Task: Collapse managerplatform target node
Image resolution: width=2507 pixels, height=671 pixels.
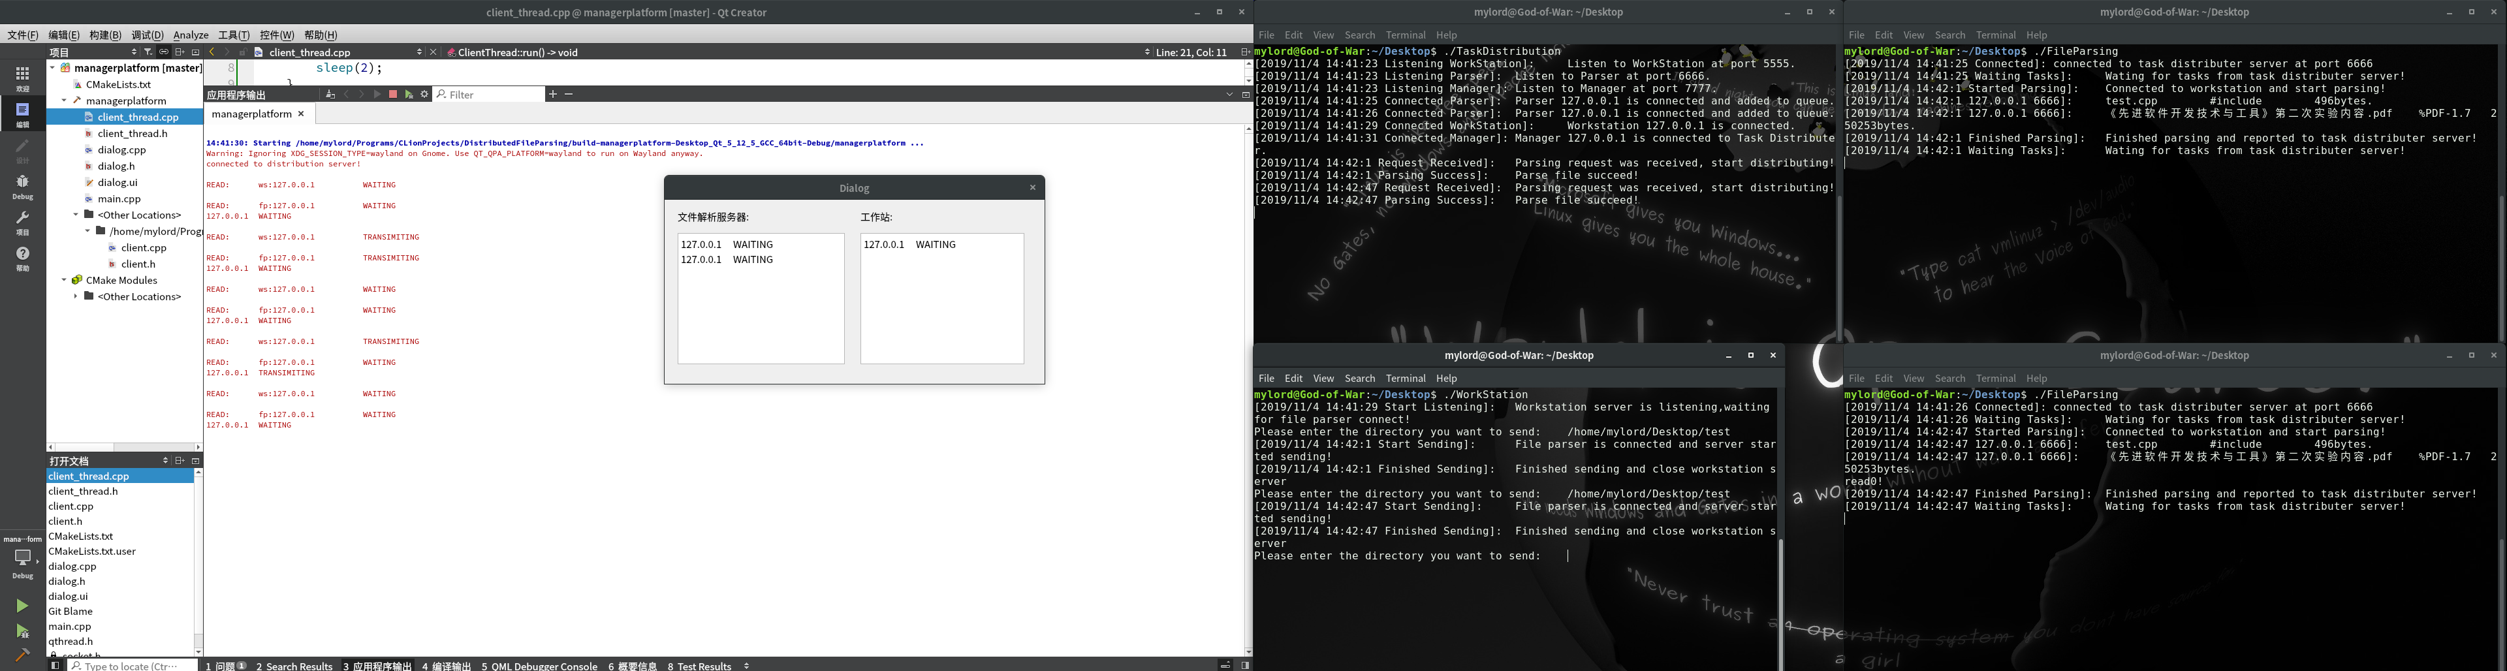Action: pyautogui.click(x=64, y=100)
